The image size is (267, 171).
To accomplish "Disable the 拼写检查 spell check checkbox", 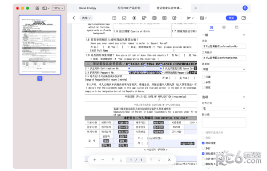I will point(203,143).
